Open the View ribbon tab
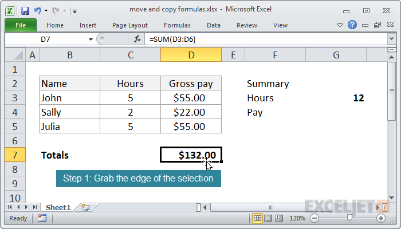Image resolution: width=401 pixels, height=229 pixels. coord(280,25)
